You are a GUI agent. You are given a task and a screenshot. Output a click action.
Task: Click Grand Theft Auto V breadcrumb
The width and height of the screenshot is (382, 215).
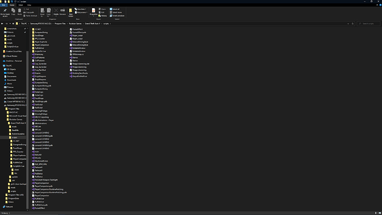[x=93, y=24]
